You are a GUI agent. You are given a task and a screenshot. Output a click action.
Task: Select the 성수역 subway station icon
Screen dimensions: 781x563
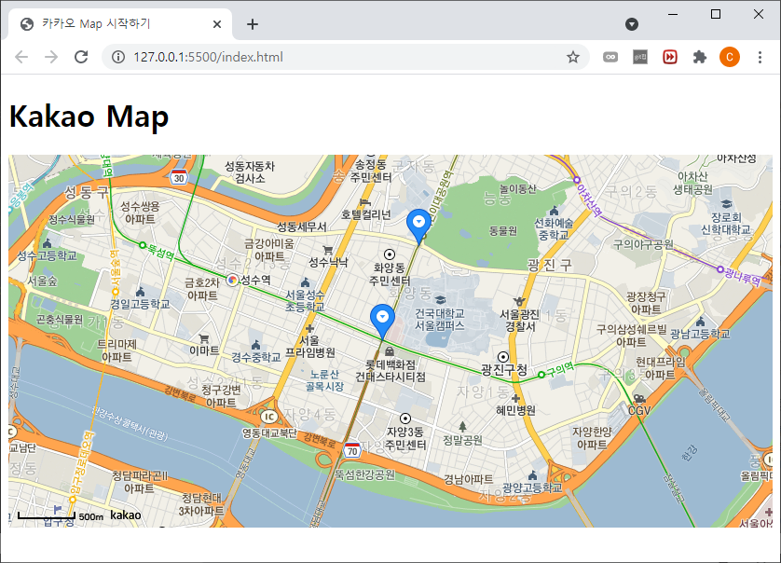232,280
